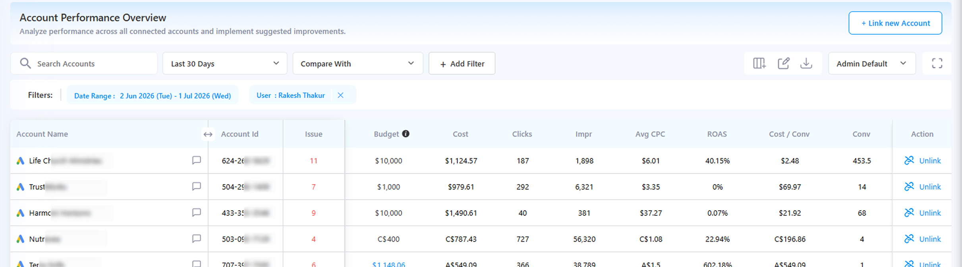Viewport: 962px width, 267px height.
Task: Click + Link new Account button
Action: (895, 23)
